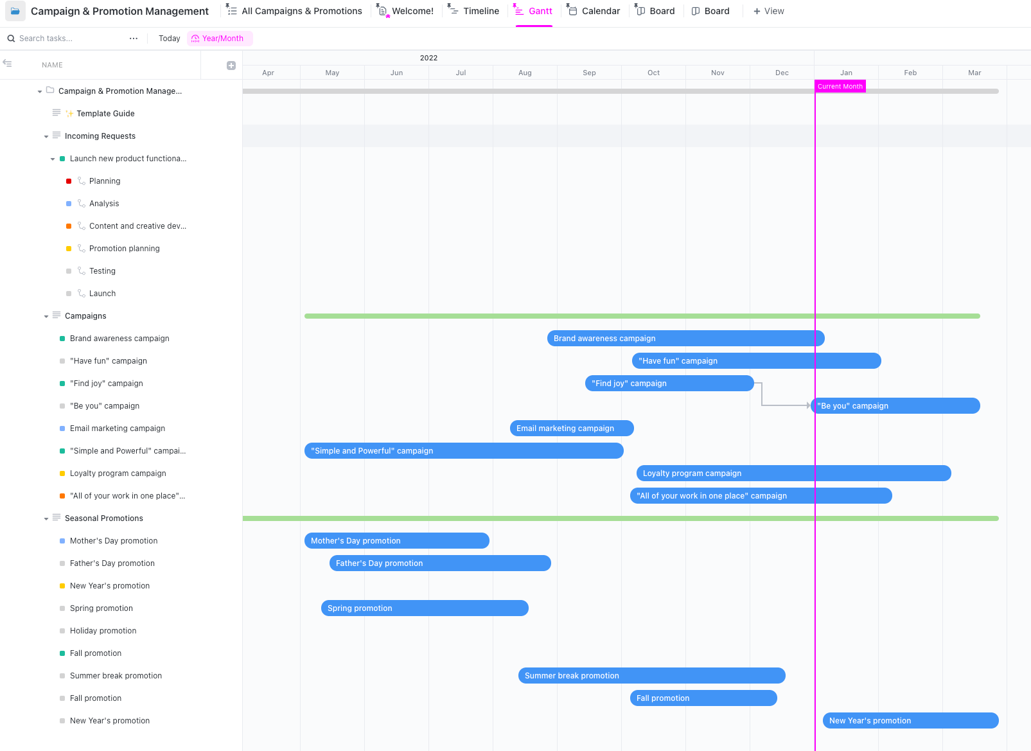The height and width of the screenshot is (751, 1031).
Task: Select the Loyalty program campaign Gantt bar
Action: click(x=793, y=473)
